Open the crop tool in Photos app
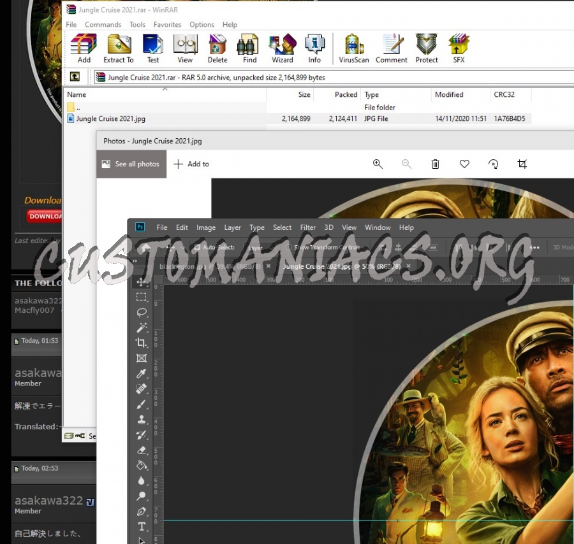This screenshot has width=574, height=544. click(522, 164)
